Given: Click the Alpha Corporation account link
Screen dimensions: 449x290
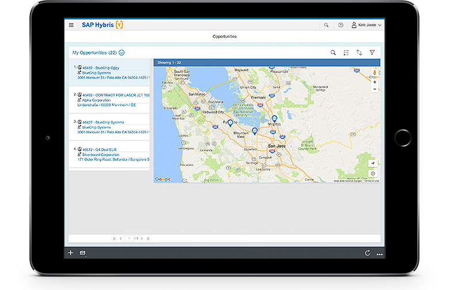Looking at the screenshot, I should (96, 100).
